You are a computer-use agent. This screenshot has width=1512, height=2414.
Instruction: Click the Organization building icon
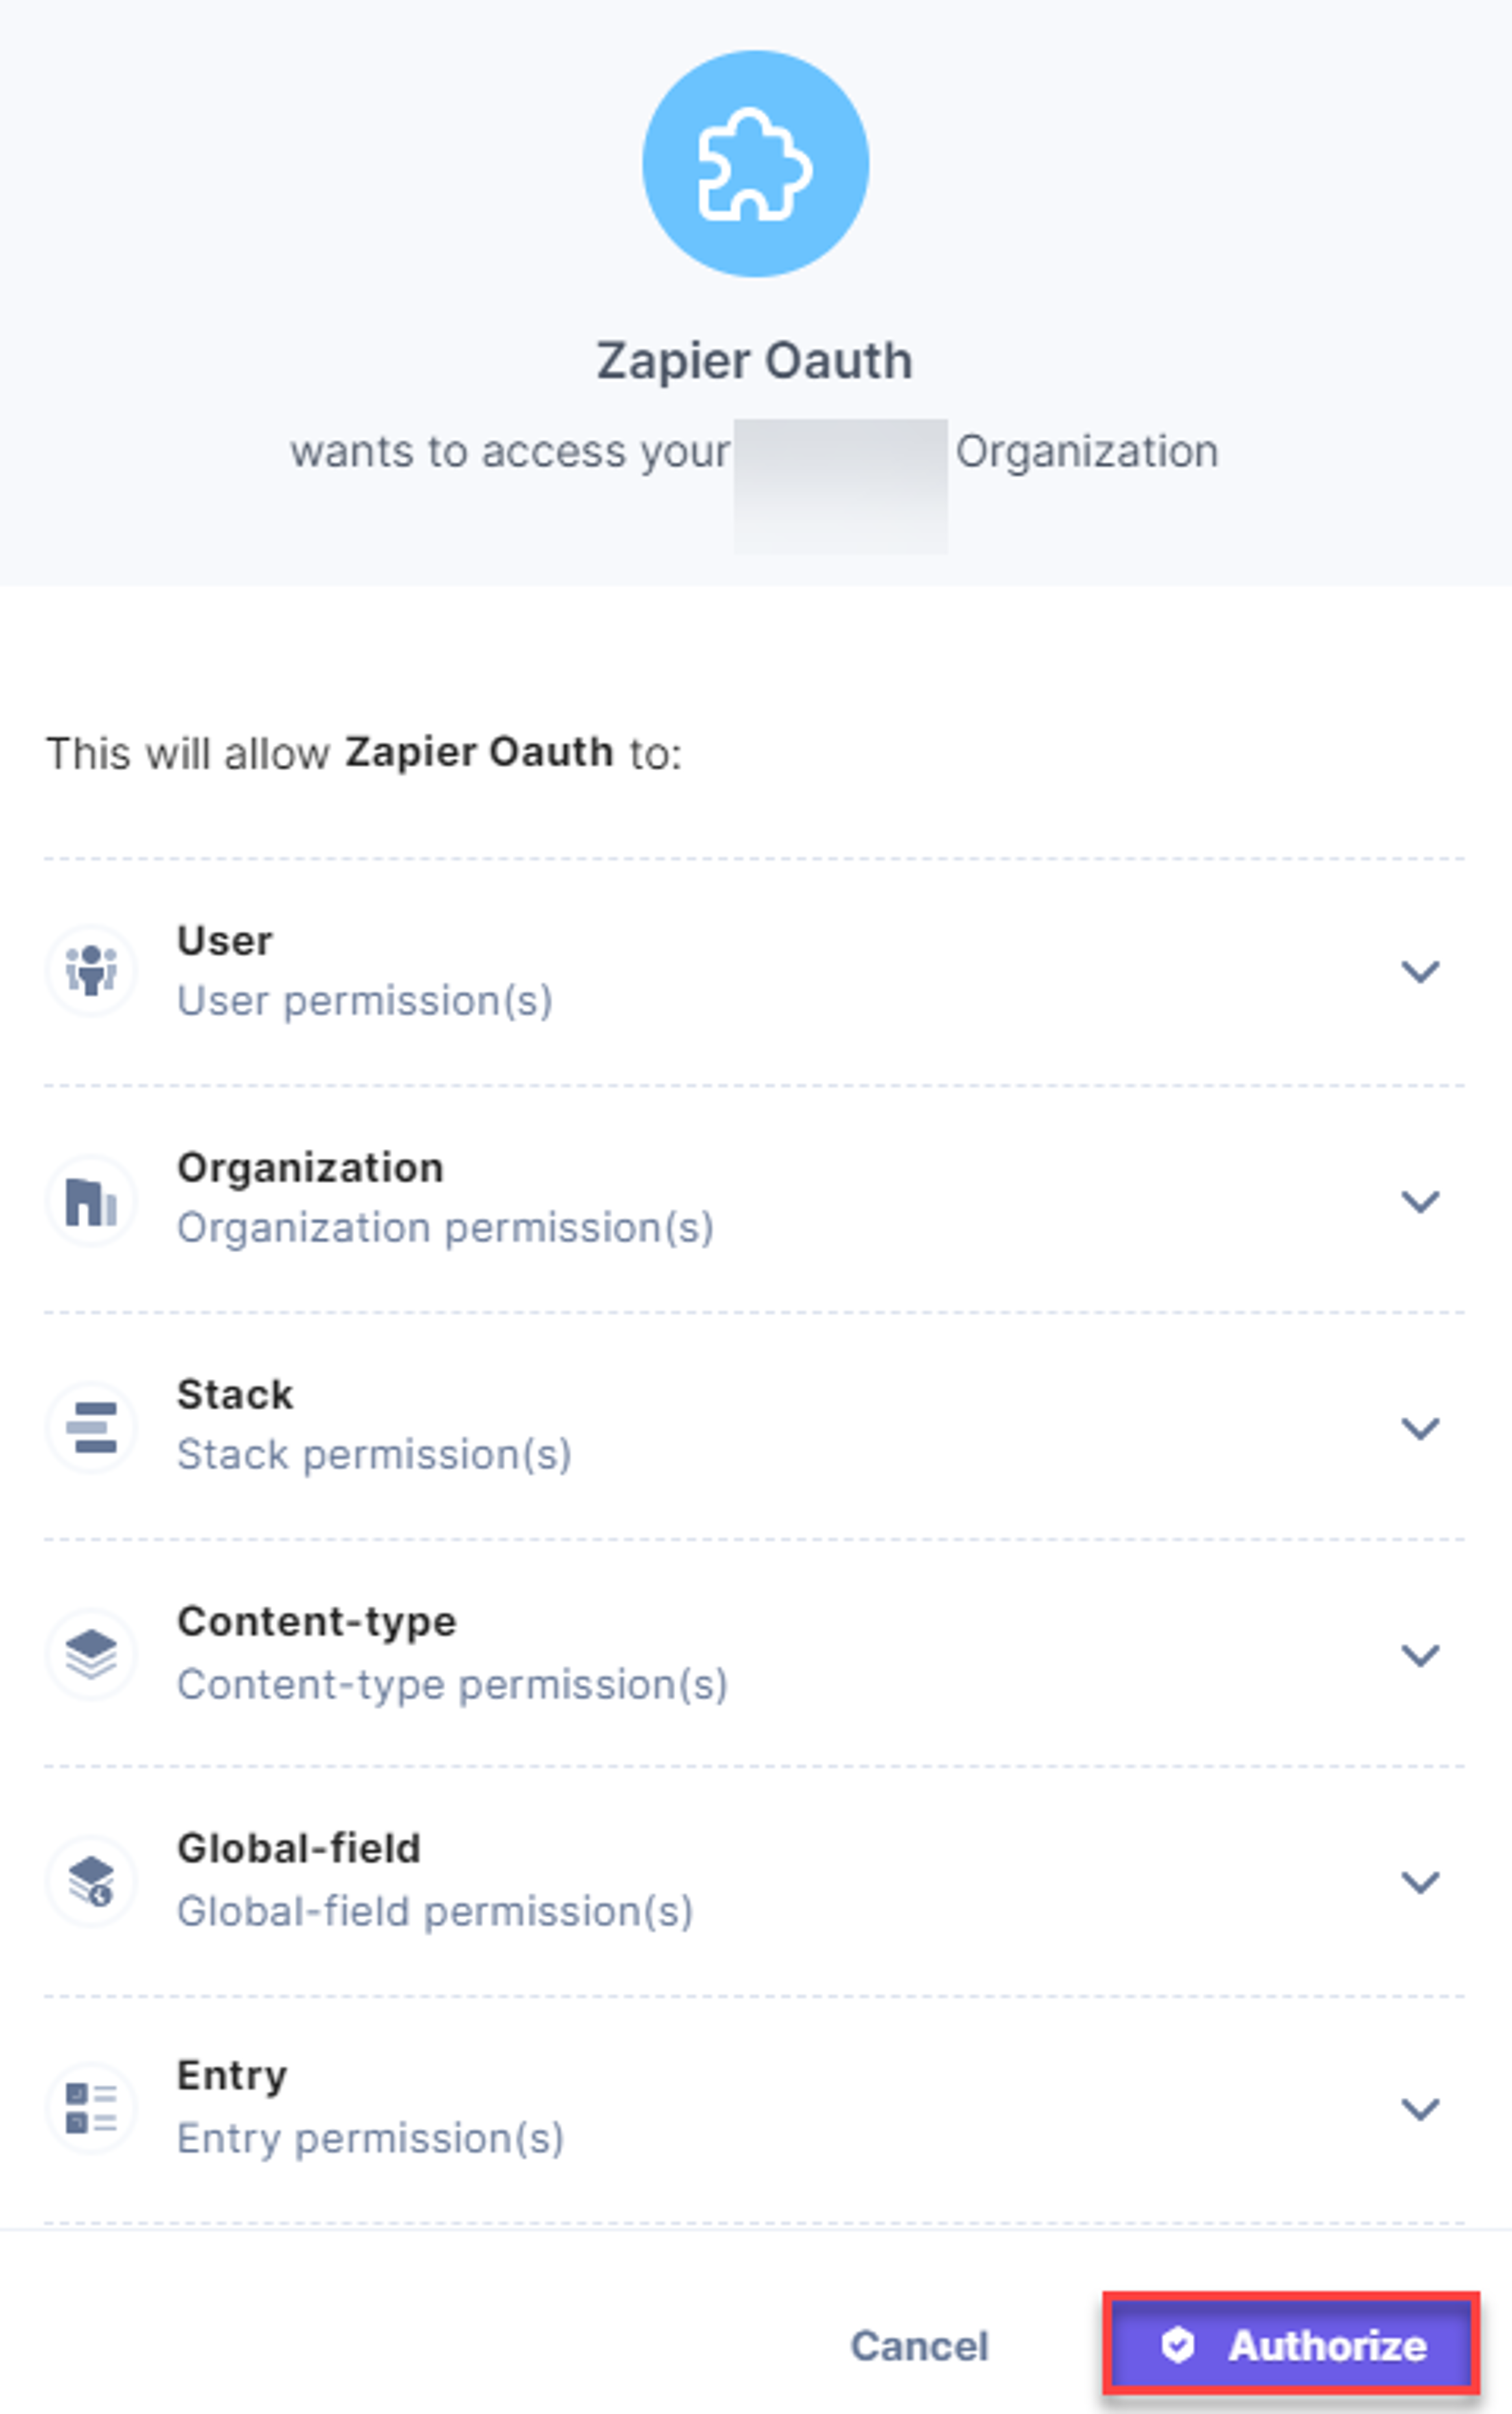point(91,1200)
